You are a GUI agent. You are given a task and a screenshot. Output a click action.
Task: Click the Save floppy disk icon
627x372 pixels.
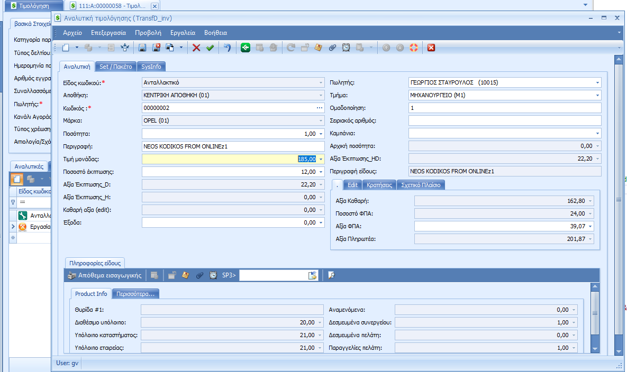tap(142, 48)
